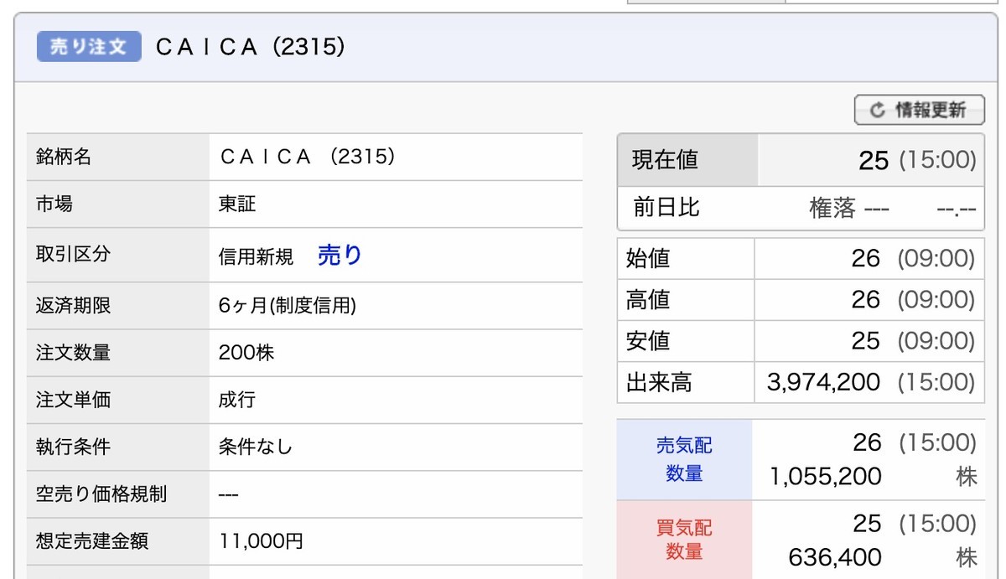Viewport: 1006px width, 579px height.
Task: Select the 636,400 bid quantity
Action: [x=835, y=556]
